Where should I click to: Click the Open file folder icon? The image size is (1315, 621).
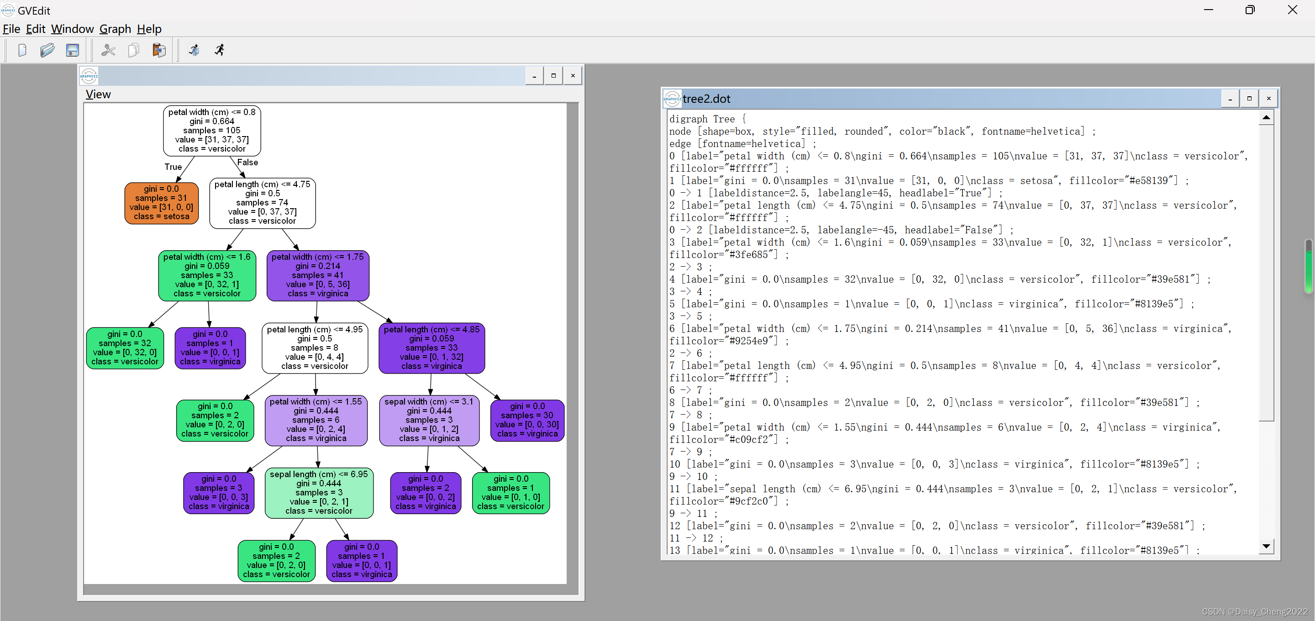[47, 50]
